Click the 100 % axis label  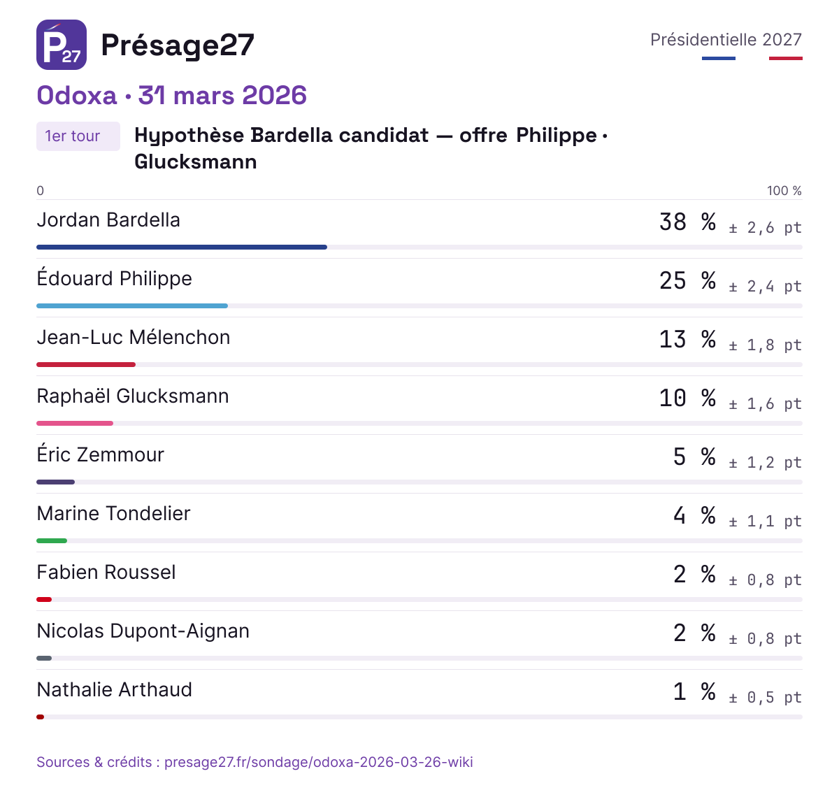[x=784, y=191]
